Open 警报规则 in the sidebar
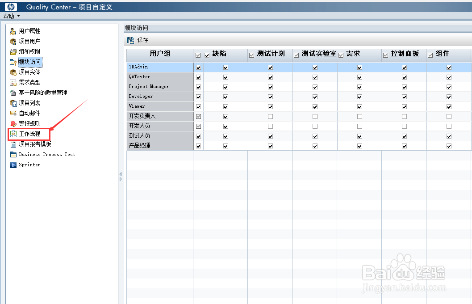472x304 pixels. (29, 123)
